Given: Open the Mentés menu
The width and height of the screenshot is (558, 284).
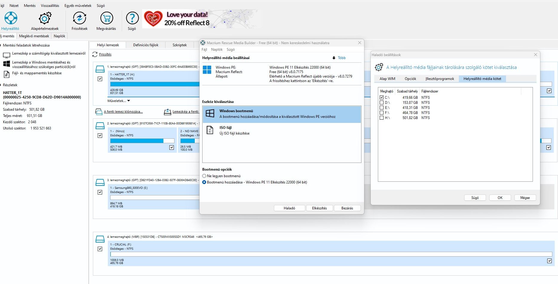Looking at the screenshot, I should coord(30,6).
